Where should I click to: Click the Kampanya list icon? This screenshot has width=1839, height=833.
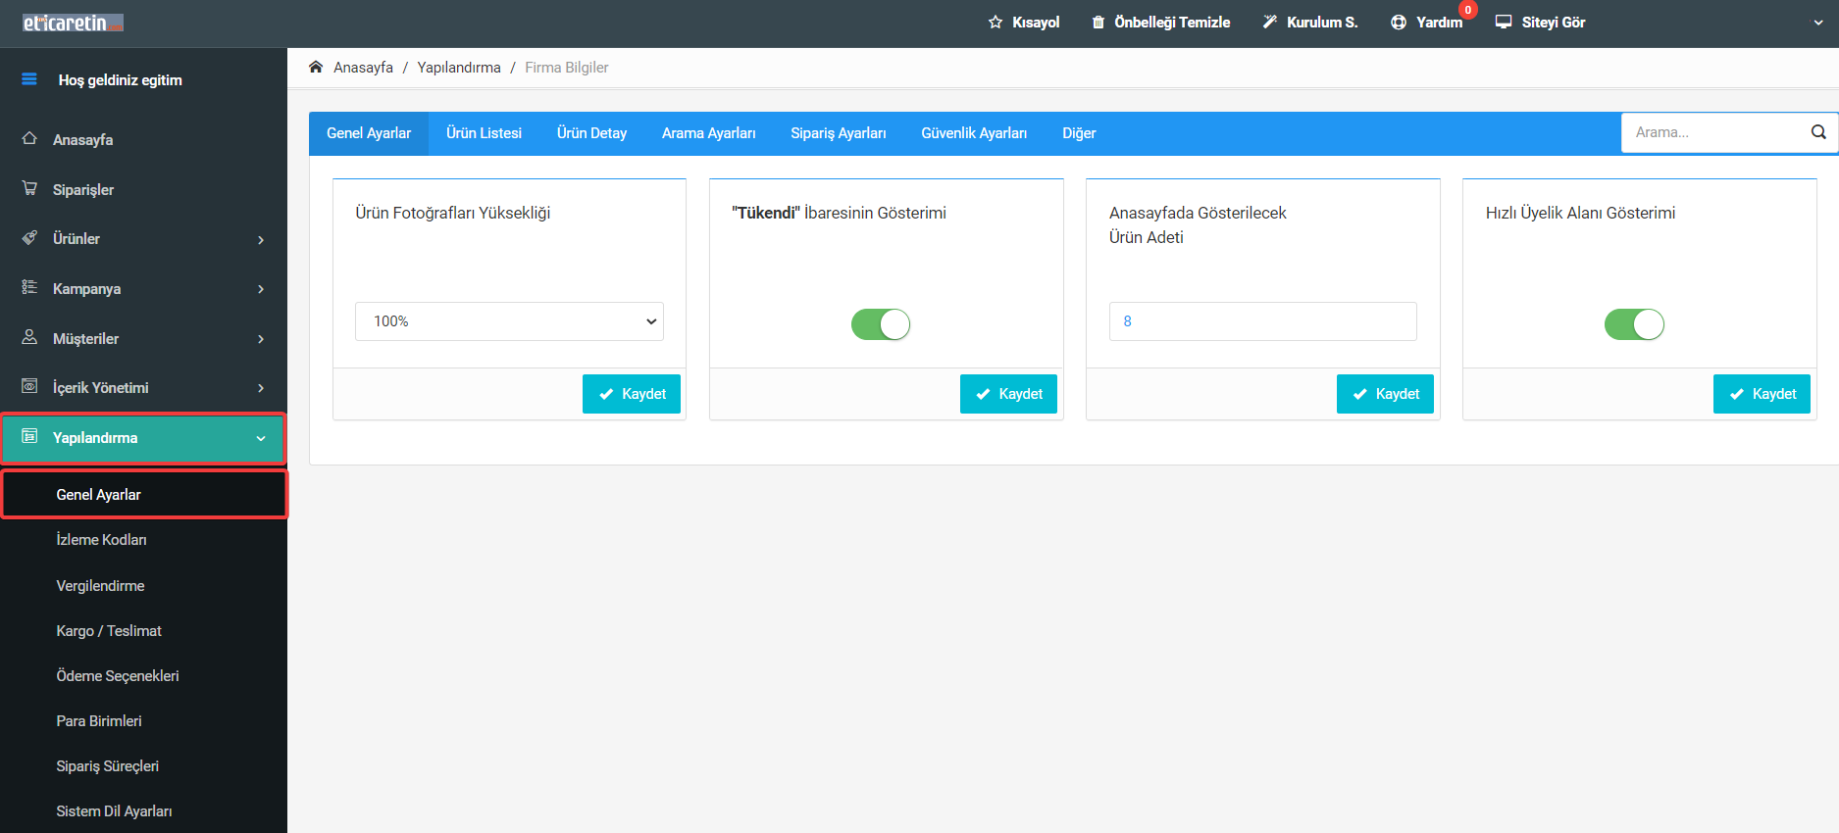[x=29, y=287]
